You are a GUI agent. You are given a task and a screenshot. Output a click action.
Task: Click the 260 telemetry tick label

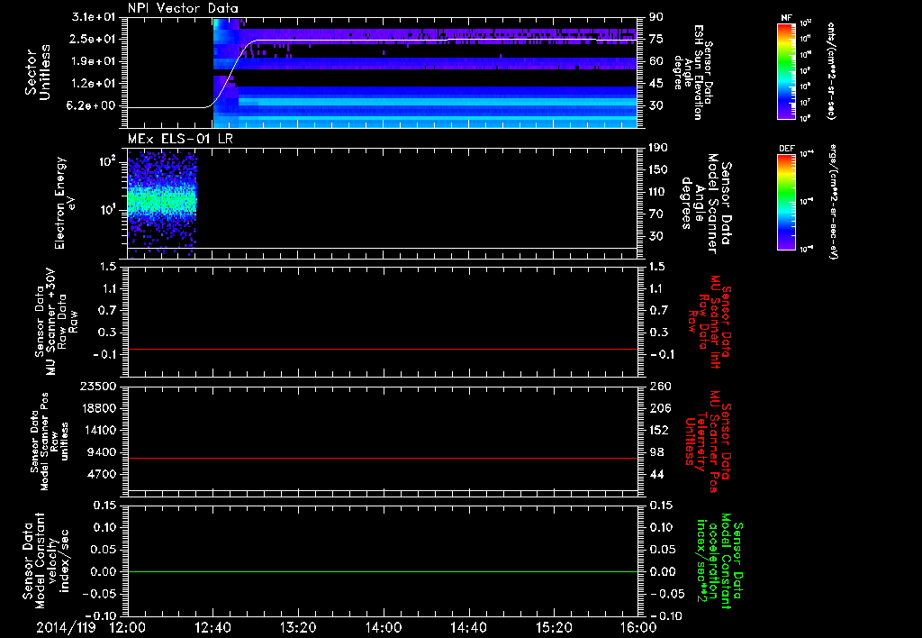point(658,386)
